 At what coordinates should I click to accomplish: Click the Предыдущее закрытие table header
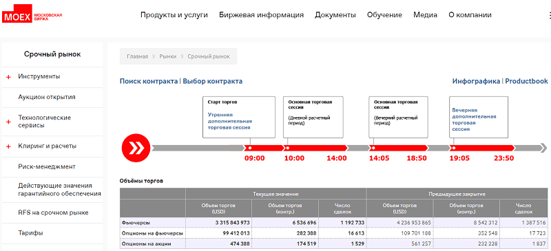(x=457, y=194)
